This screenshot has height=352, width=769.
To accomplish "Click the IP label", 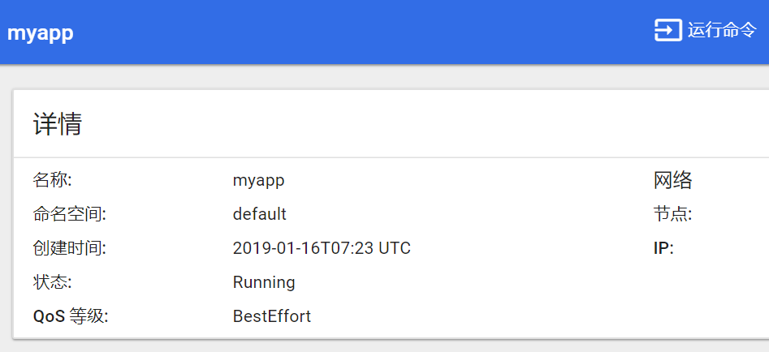I will (x=663, y=248).
